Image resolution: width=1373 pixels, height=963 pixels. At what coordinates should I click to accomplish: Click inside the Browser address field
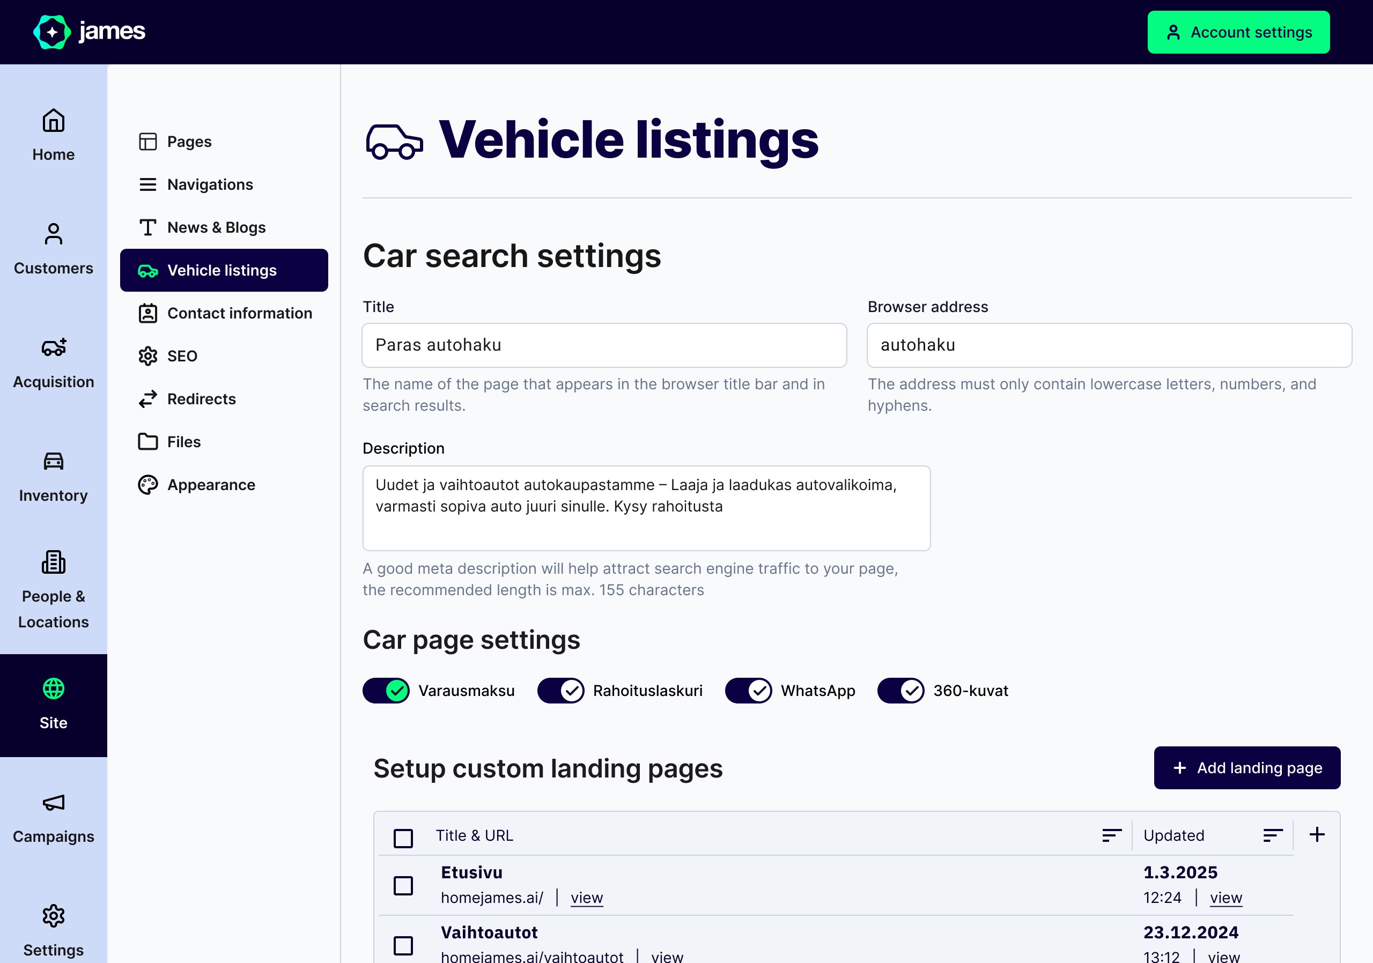[x=1109, y=345]
